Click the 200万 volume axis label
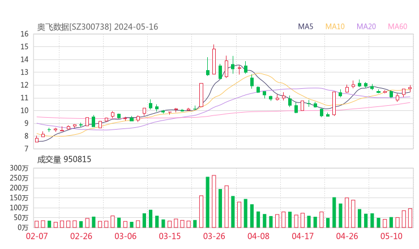The image size is (419, 249). click(19, 188)
